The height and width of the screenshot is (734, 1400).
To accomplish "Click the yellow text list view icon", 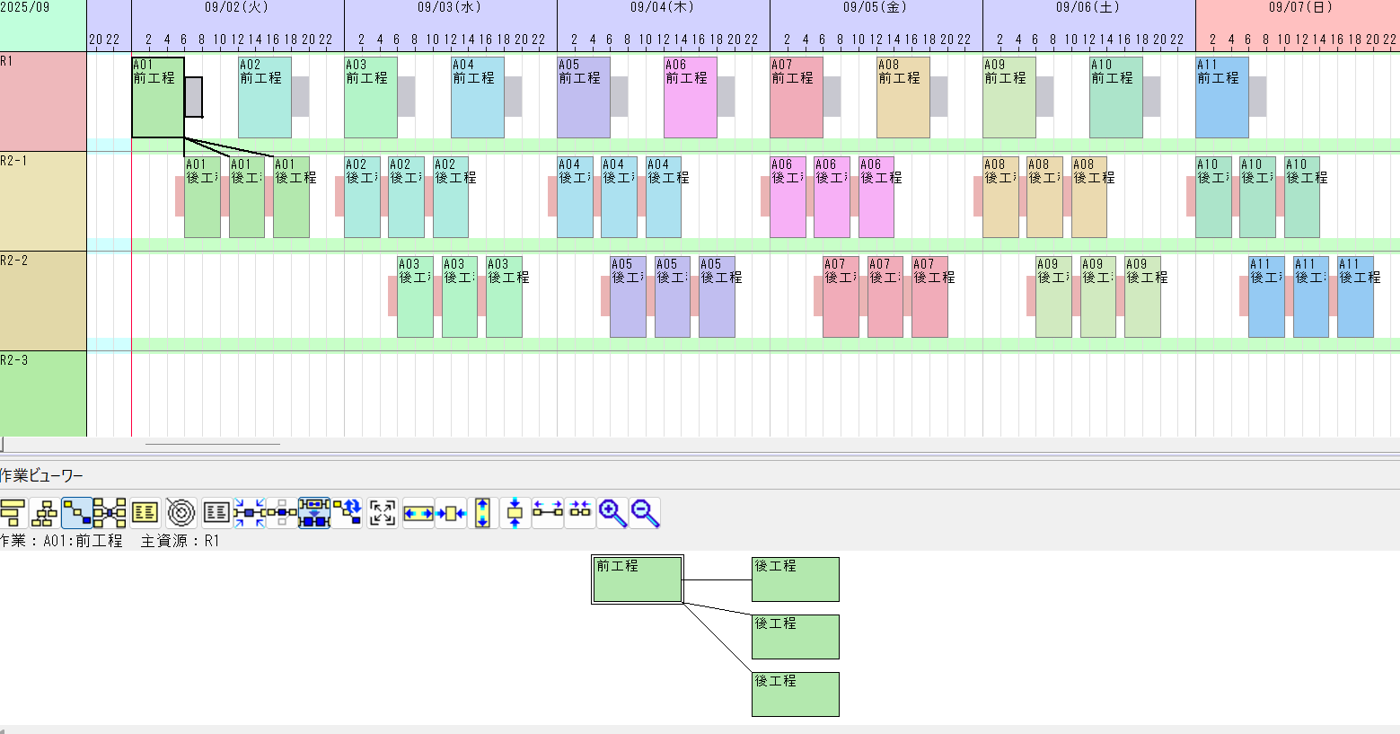I will click(145, 513).
